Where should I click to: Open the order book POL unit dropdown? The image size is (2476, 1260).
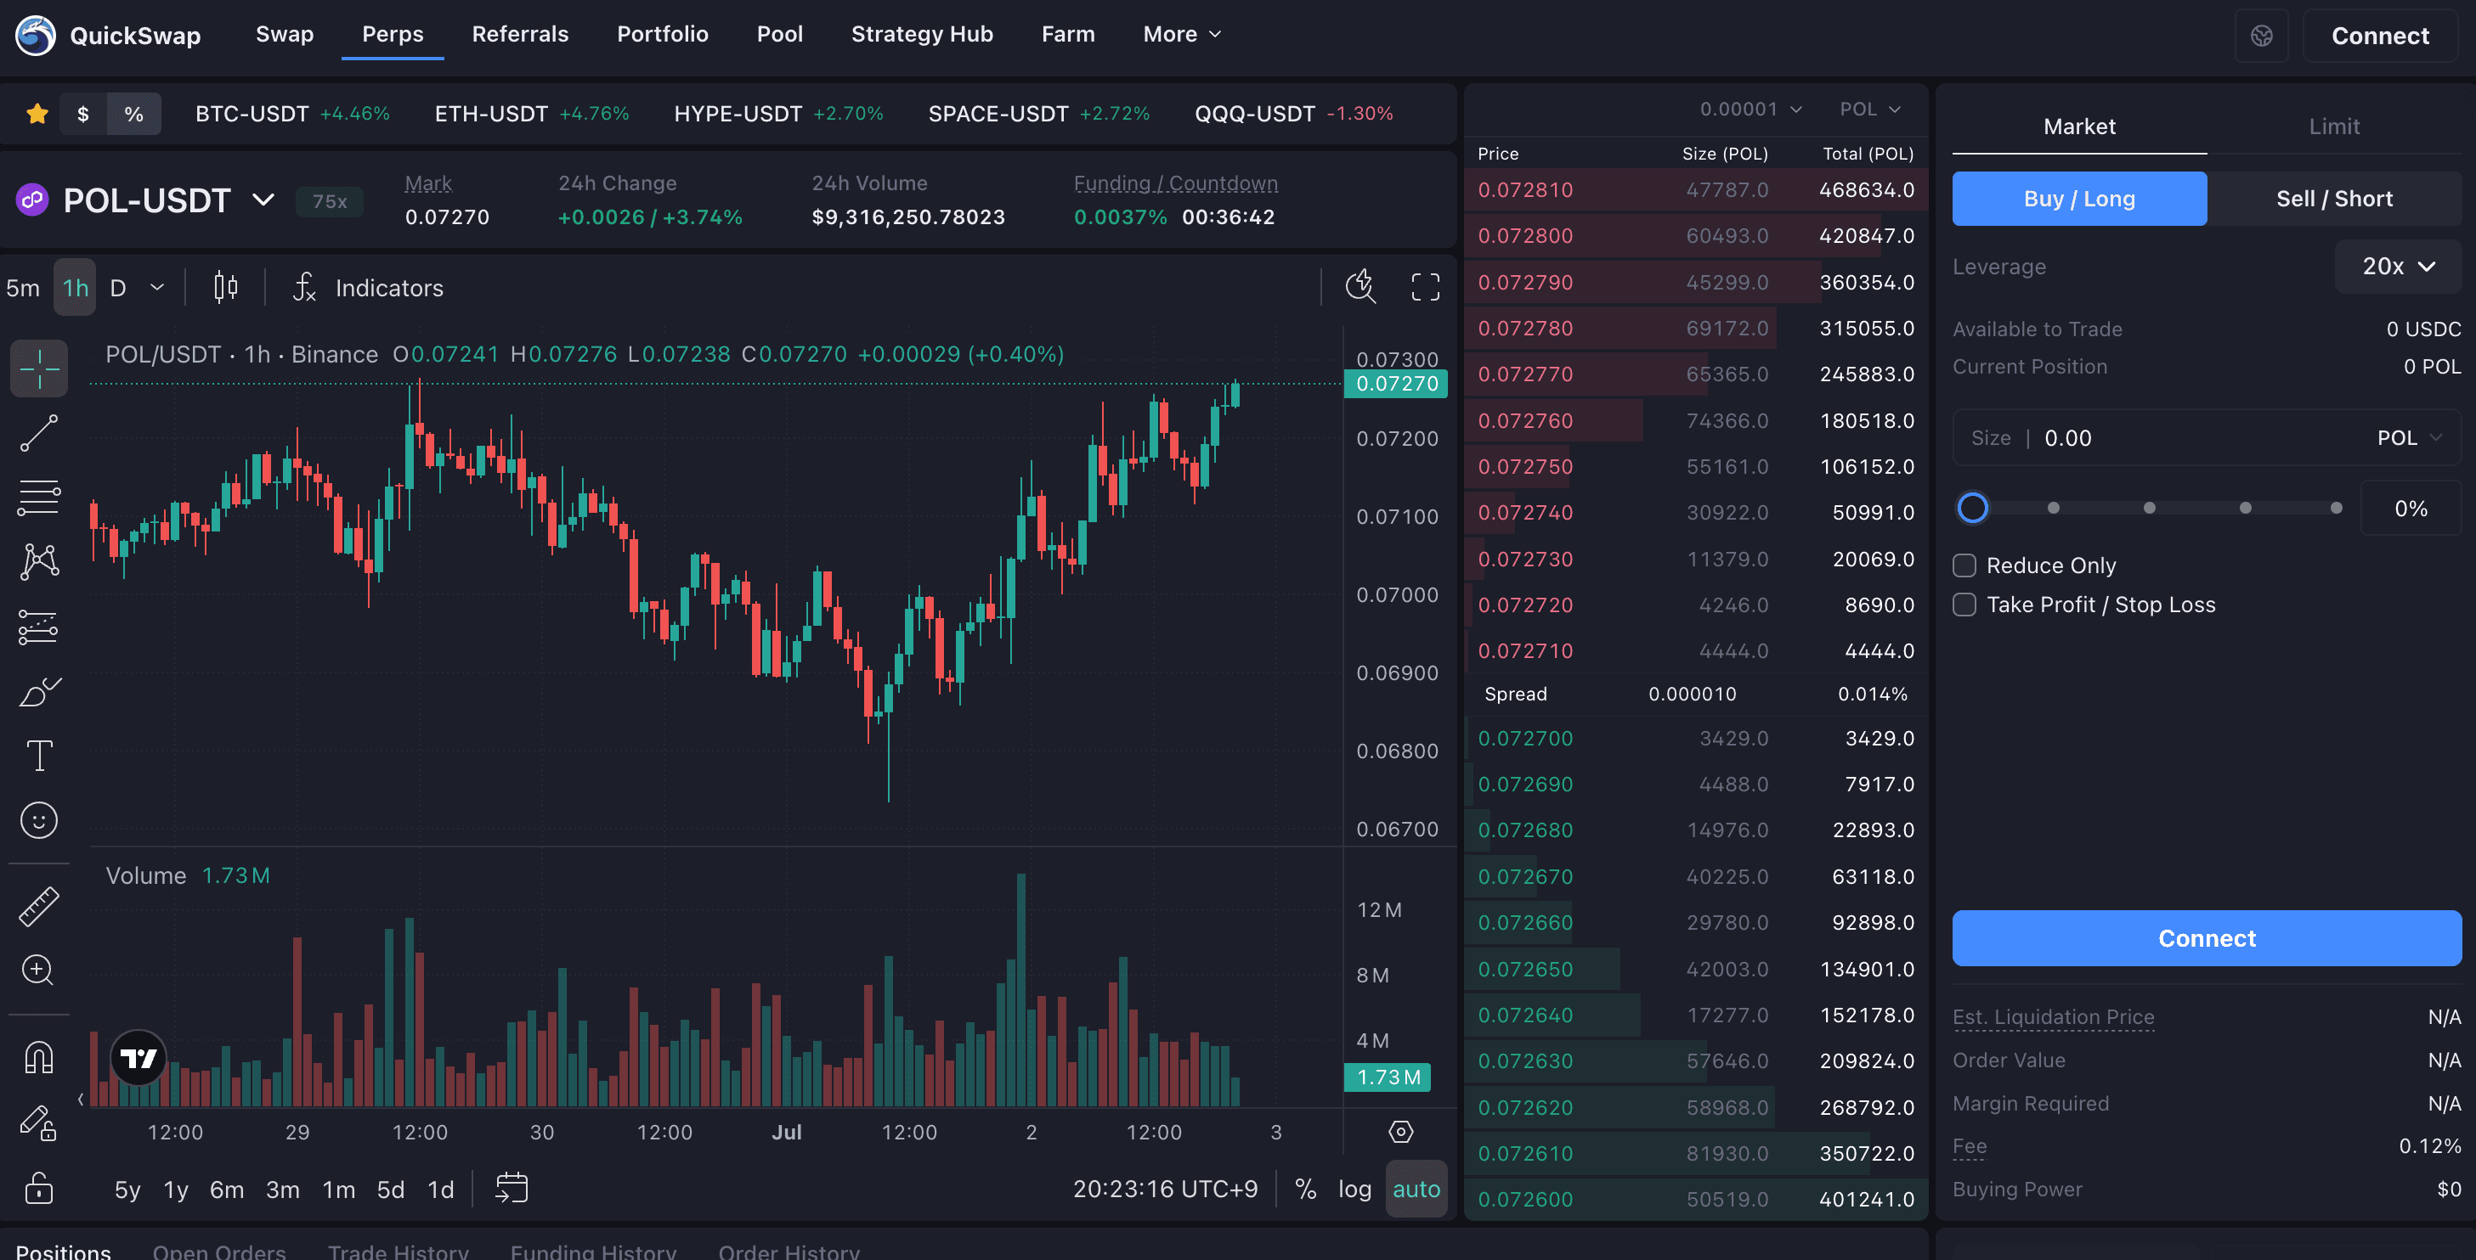[1869, 110]
